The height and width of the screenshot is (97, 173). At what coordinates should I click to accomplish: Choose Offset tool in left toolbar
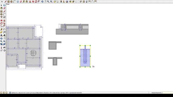(4, 26)
